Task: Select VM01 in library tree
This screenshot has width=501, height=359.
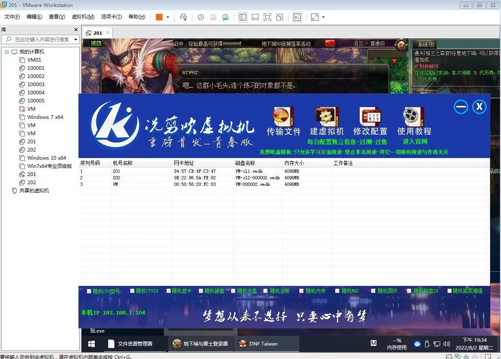Action: 34,60
